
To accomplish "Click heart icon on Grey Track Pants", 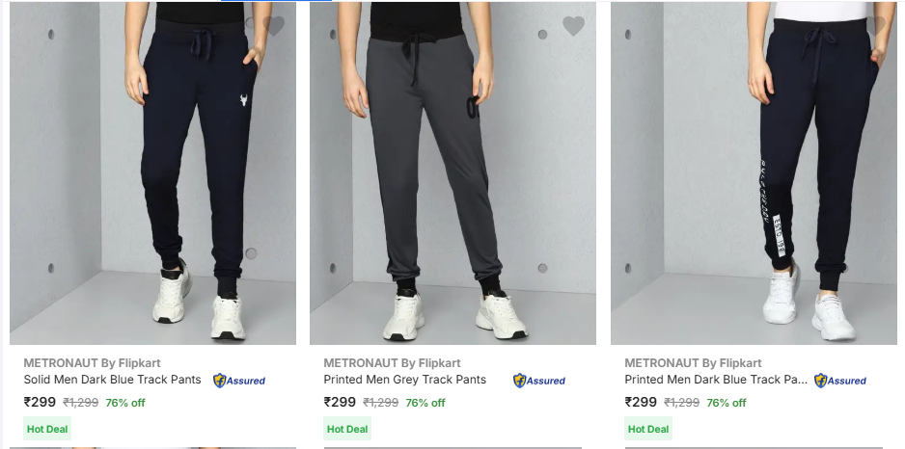I will coord(574,26).
